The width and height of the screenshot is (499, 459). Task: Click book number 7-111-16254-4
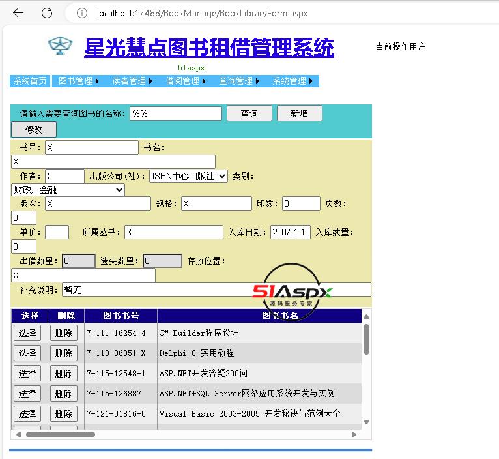click(116, 333)
